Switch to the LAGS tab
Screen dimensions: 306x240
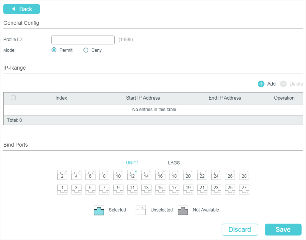point(174,163)
